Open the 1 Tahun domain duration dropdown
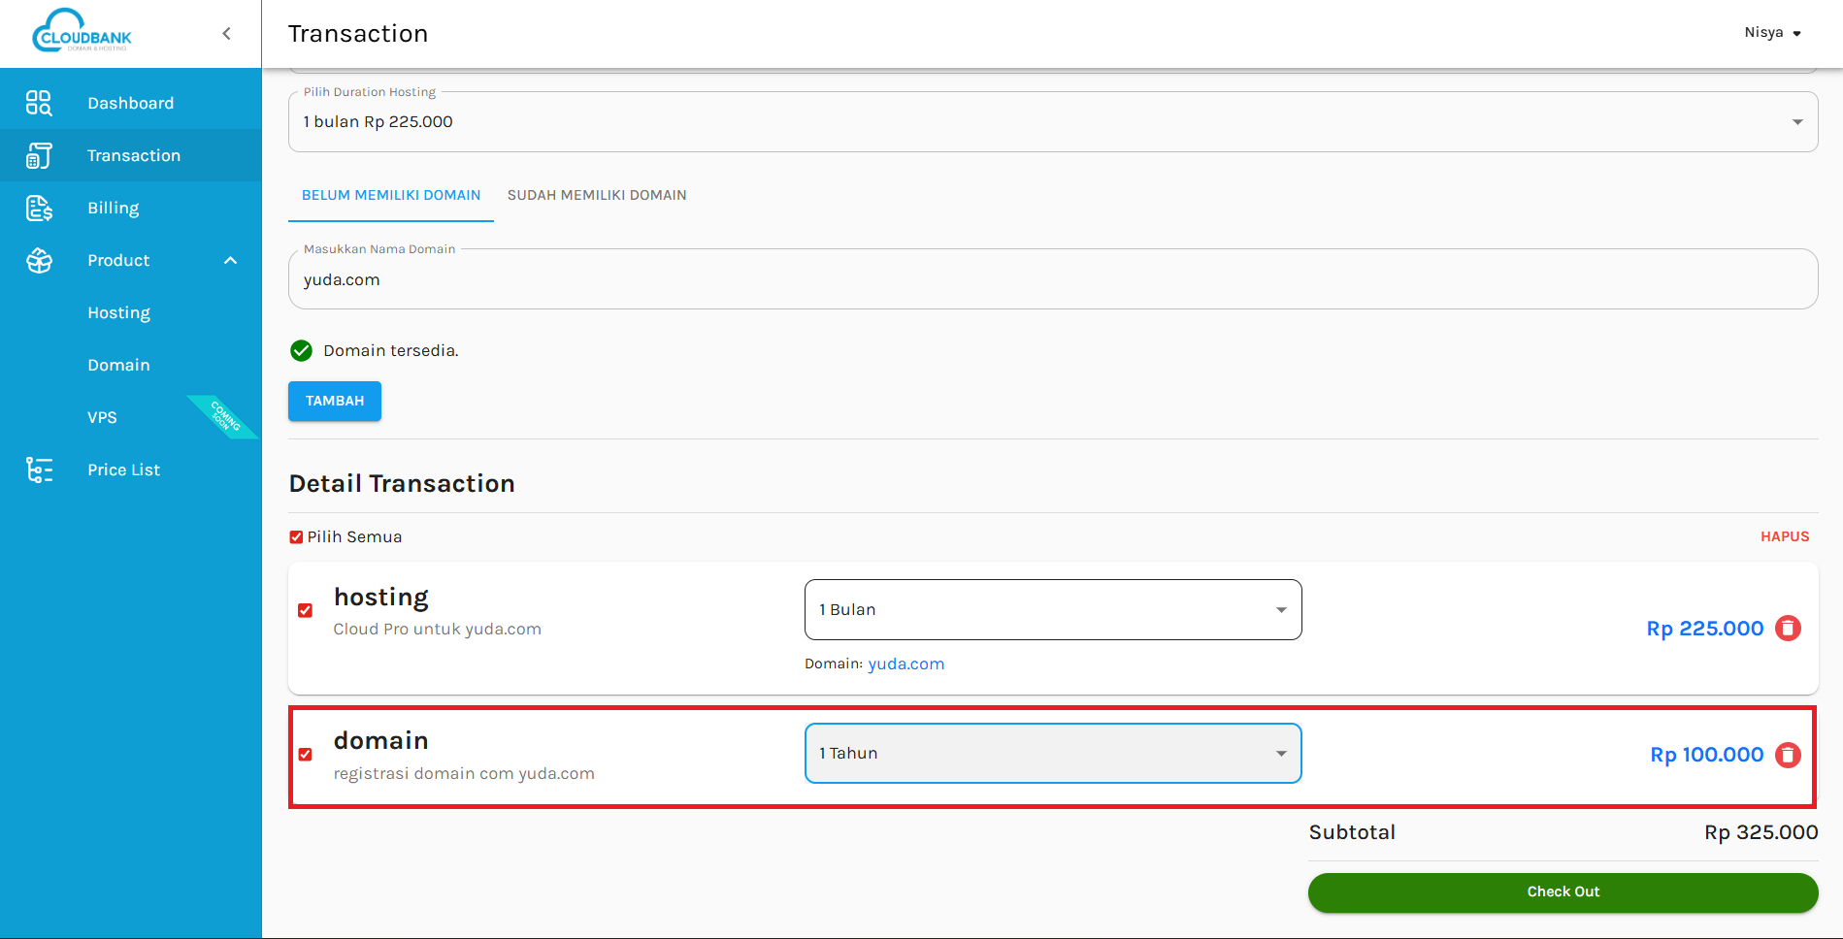Screen dimensions: 1843x939 tap(1052, 754)
